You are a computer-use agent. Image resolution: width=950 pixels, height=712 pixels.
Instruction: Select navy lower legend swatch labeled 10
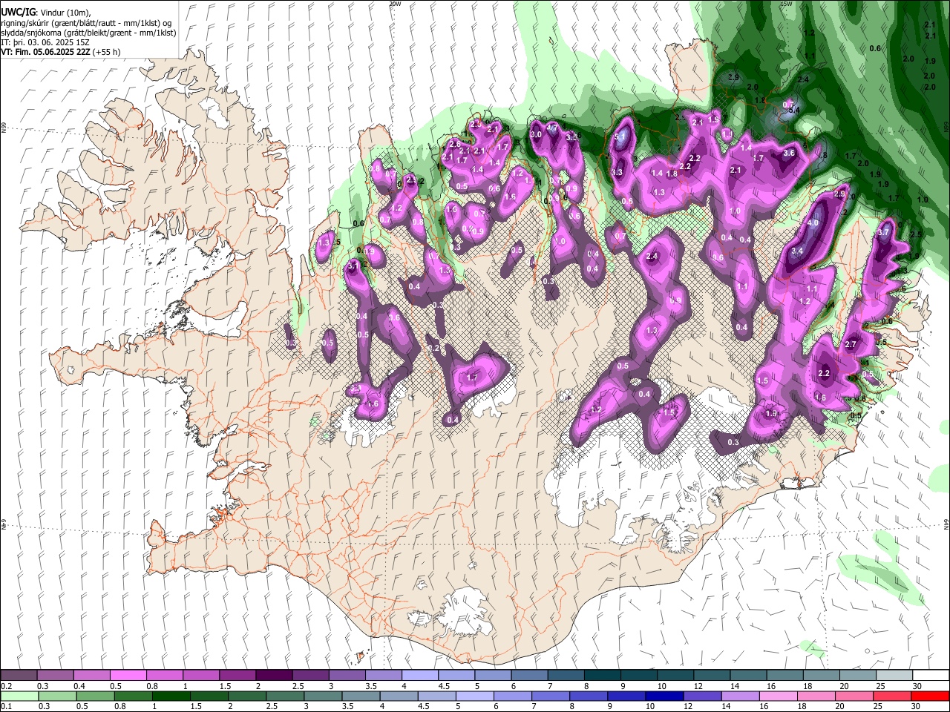tap(663, 696)
